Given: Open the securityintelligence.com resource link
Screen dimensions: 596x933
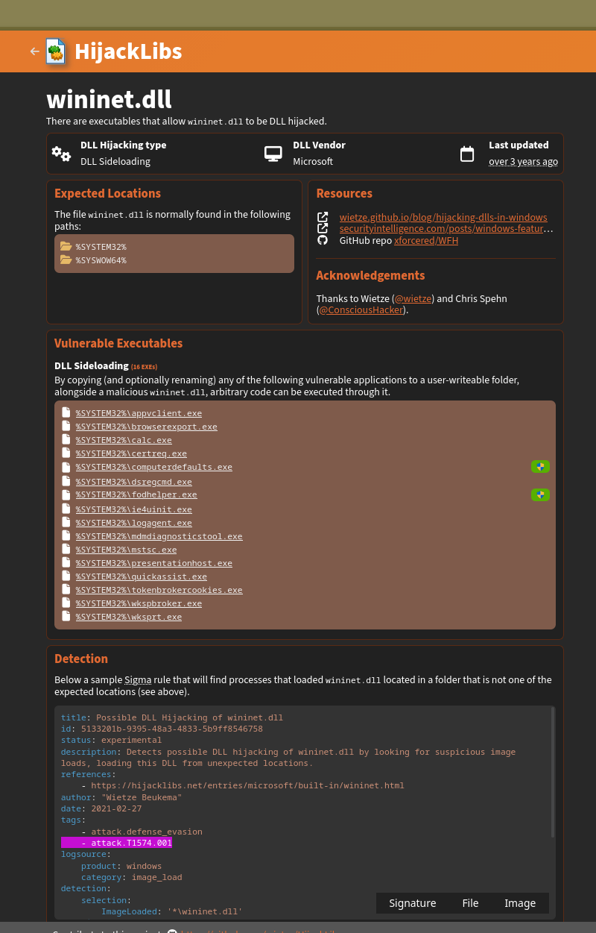Looking at the screenshot, I should [446, 229].
